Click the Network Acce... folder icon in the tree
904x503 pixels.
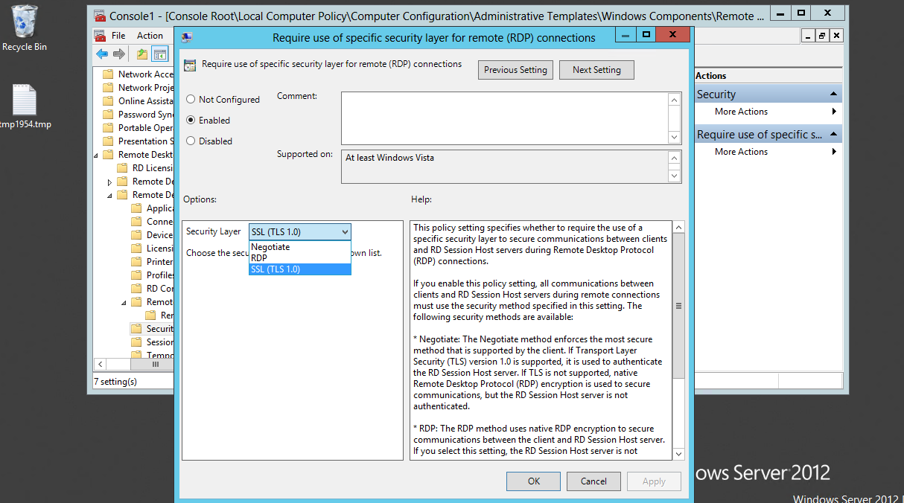[x=108, y=74]
